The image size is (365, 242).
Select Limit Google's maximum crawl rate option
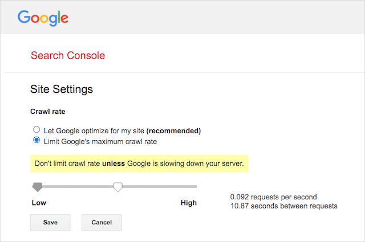[x=36, y=140]
